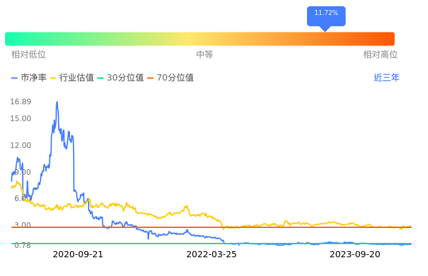Click the 15.00 y-axis label
The image size is (428, 276).
(x=21, y=119)
